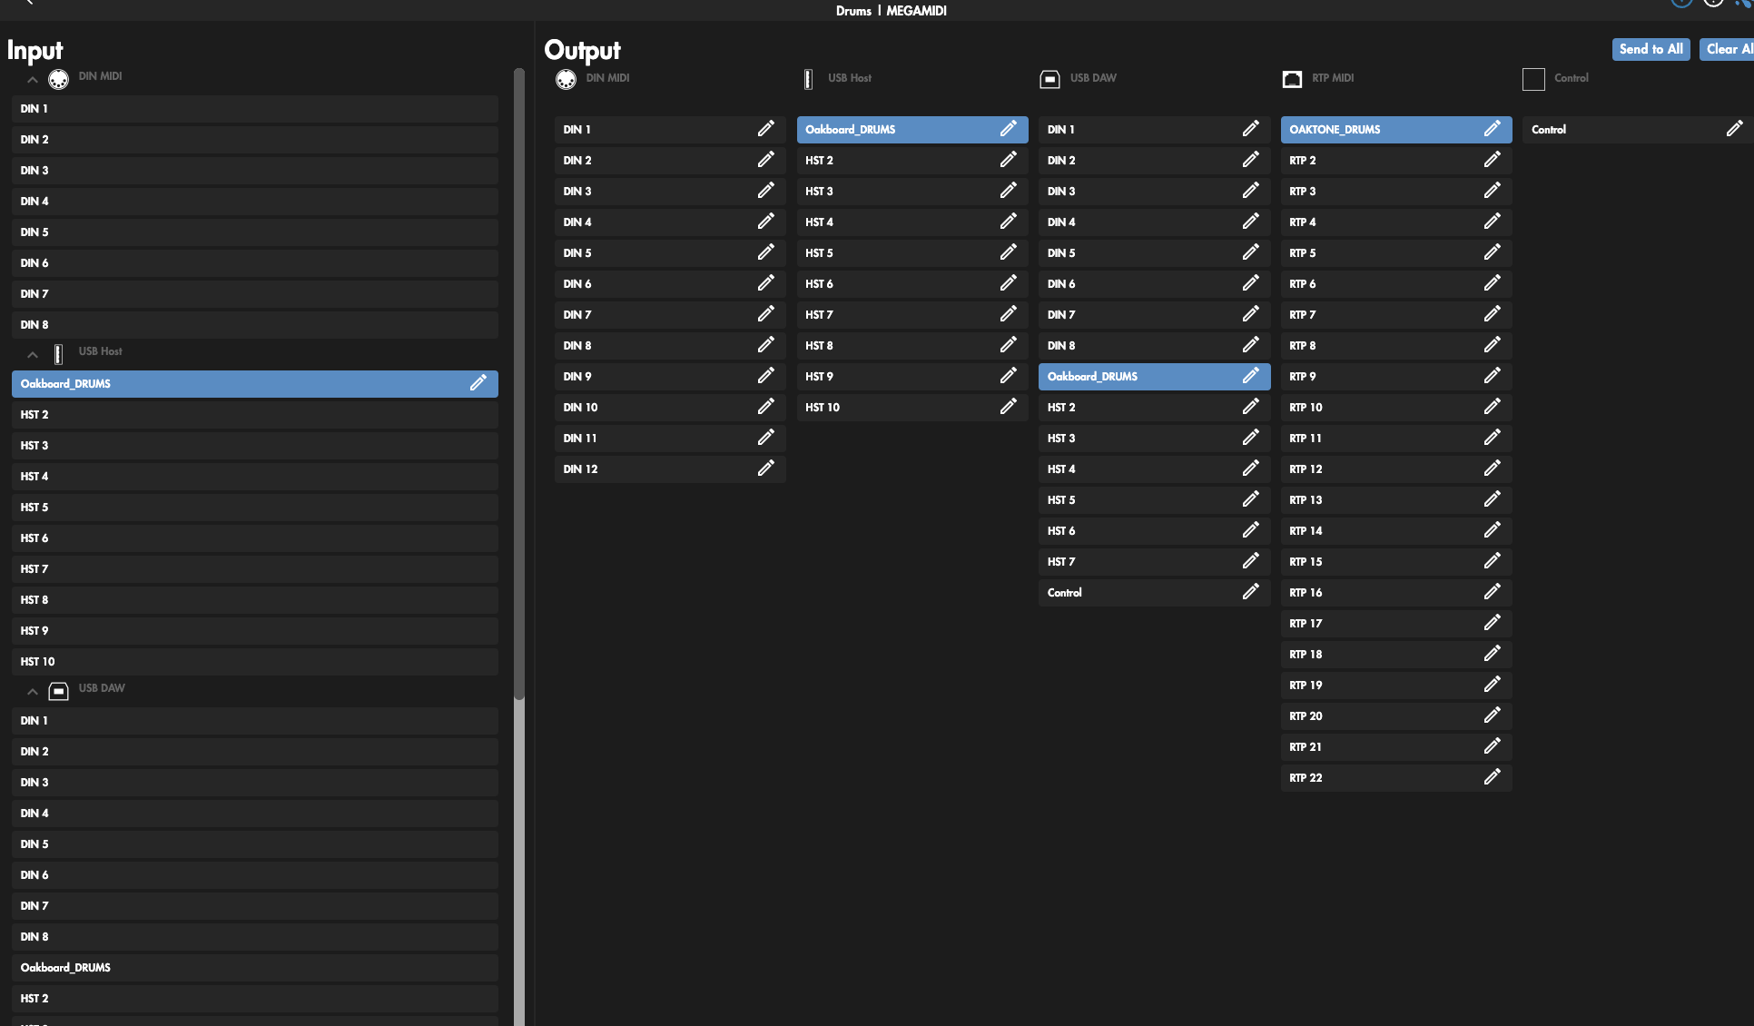Screen dimensions: 1754x1026
Task: Click the edit pencil for the HST 10 output
Action: [1008, 407]
